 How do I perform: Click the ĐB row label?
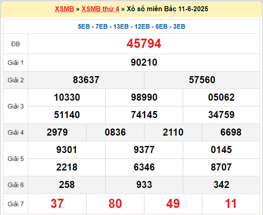[x=15, y=44]
